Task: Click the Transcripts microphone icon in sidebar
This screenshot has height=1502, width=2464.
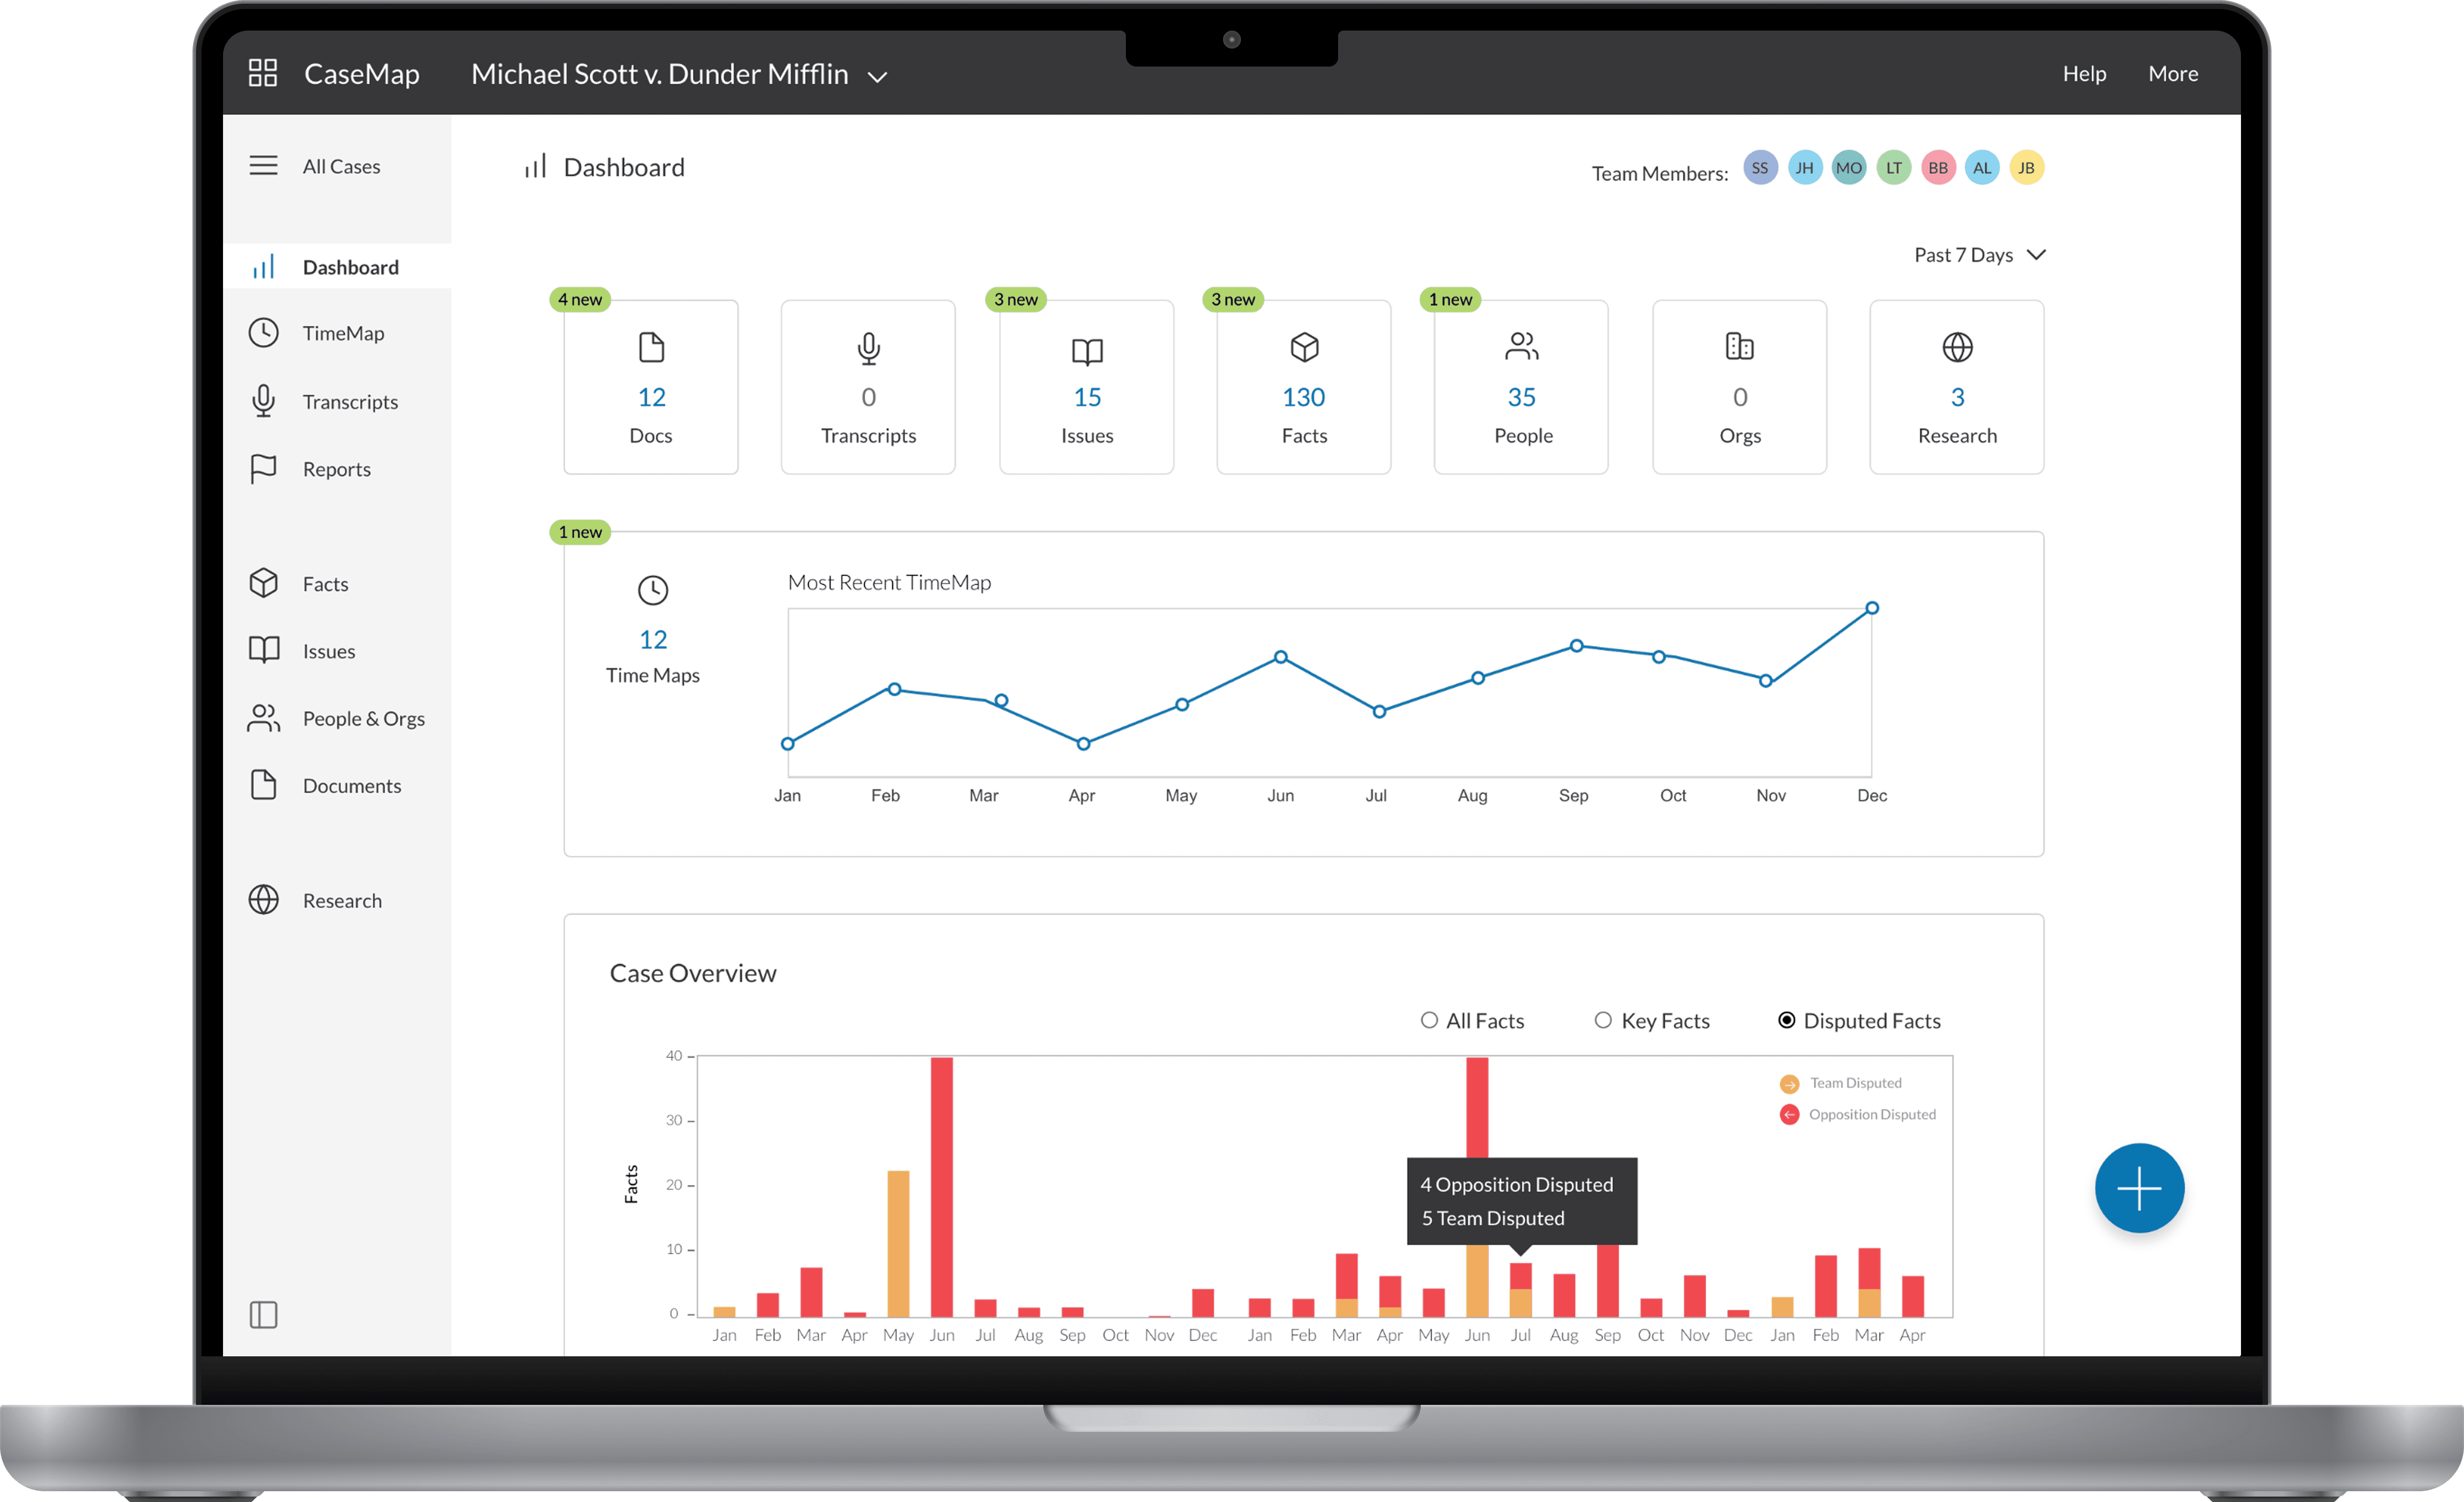Action: tap(263, 401)
